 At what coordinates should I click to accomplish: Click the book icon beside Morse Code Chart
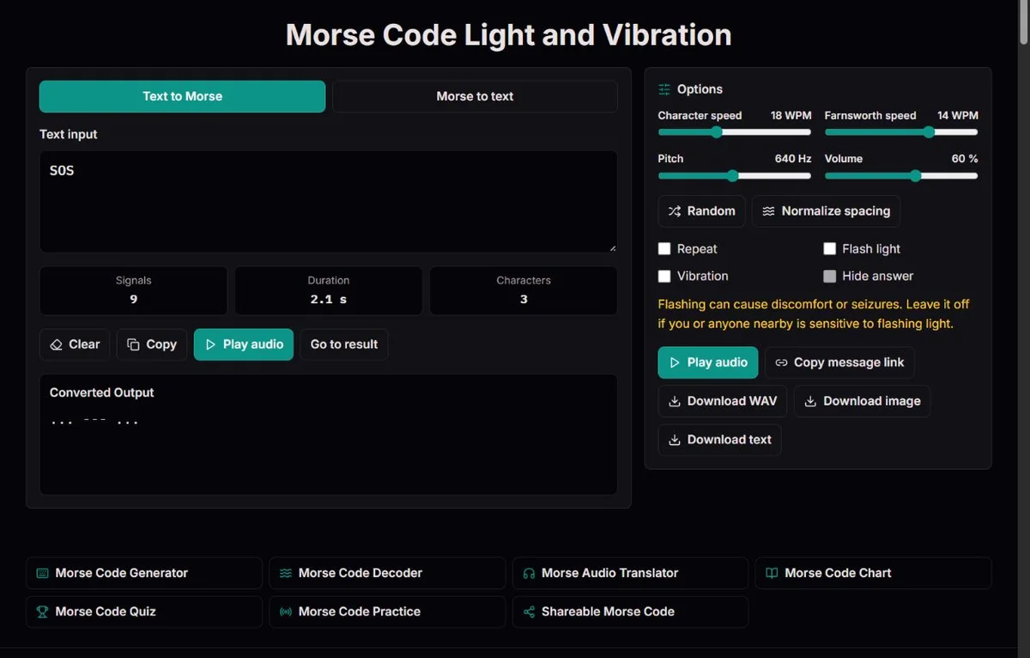[772, 573]
